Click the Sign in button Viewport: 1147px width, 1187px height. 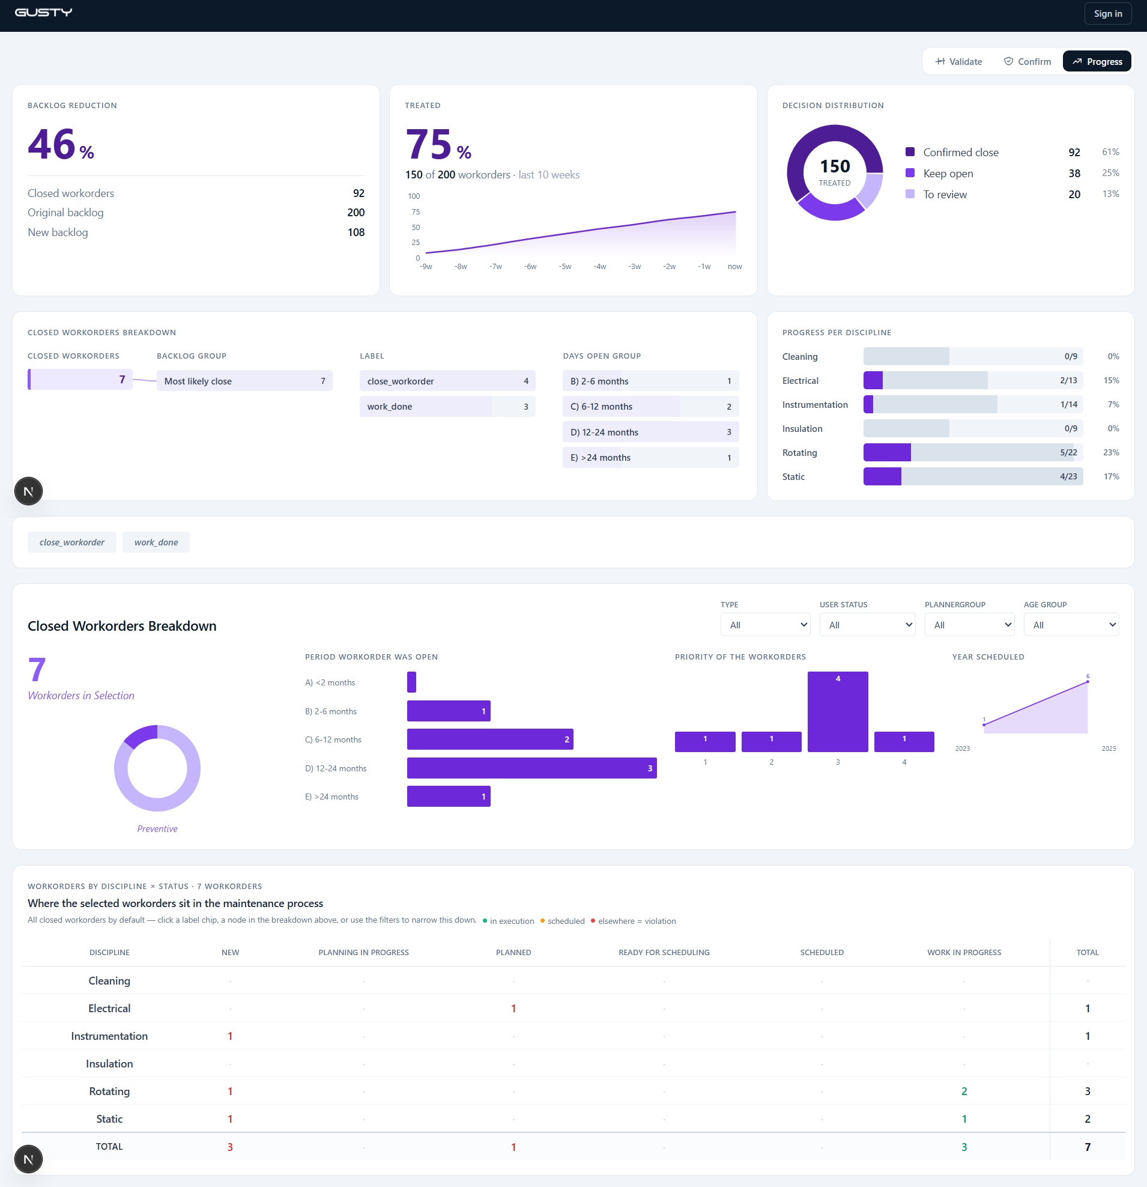click(x=1107, y=13)
